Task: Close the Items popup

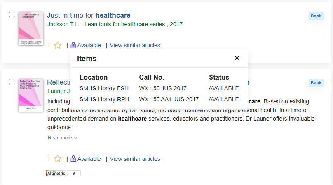Action: point(237,58)
